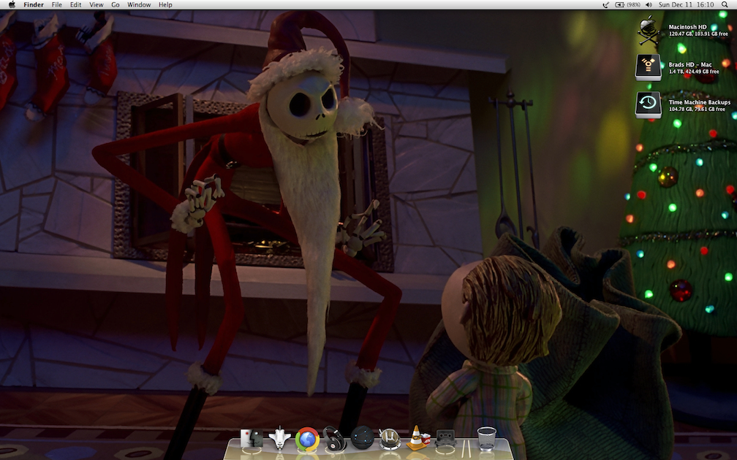Open Spotlight search magnifier
737x460 pixels.
(x=725, y=4)
